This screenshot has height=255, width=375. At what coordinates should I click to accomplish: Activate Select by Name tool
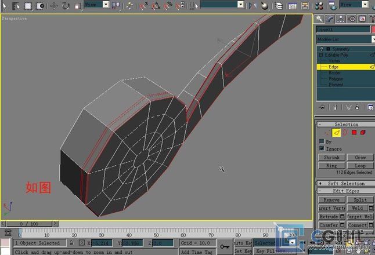pyautogui.click(x=16, y=6)
